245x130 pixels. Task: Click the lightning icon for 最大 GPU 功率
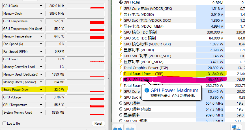tap(121, 79)
